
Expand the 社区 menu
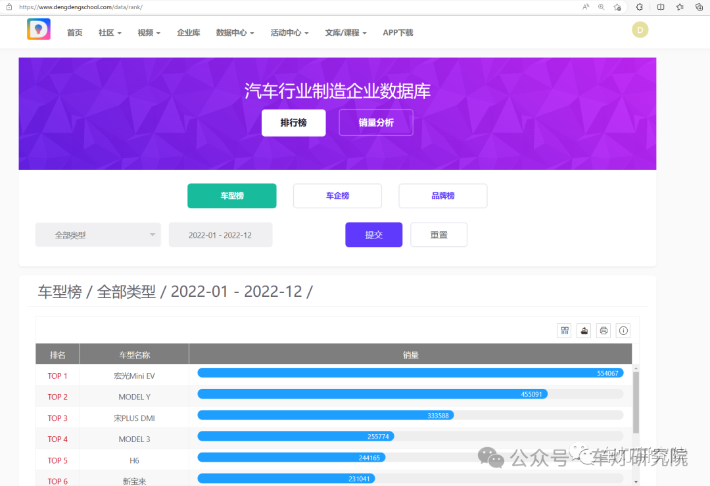point(110,33)
